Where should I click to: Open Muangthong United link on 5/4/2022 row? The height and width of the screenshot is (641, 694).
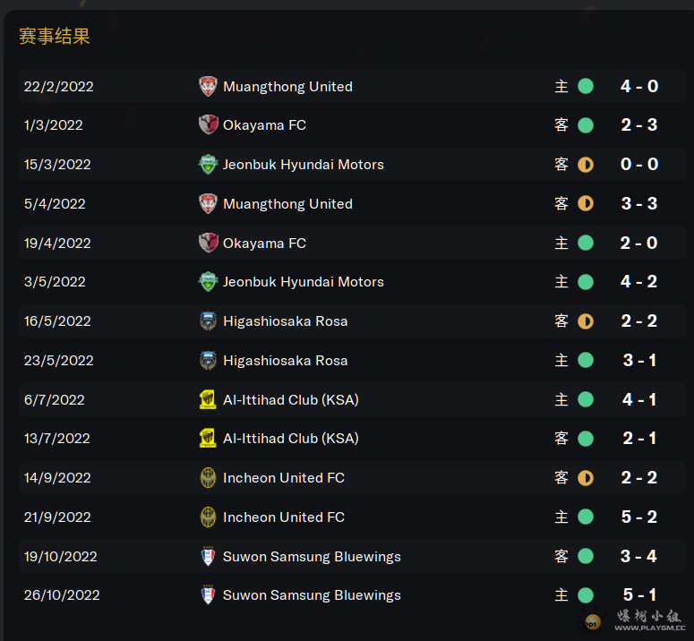tap(287, 204)
